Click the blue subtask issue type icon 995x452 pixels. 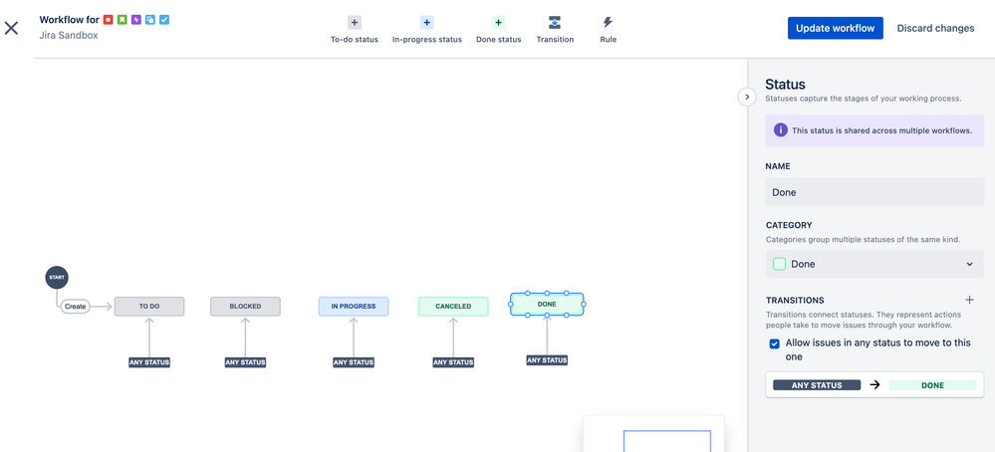coord(150,20)
